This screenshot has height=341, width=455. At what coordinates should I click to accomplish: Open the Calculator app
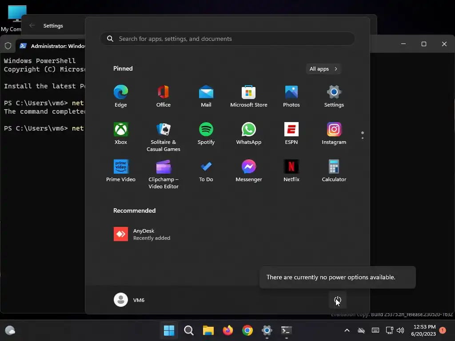click(x=334, y=171)
